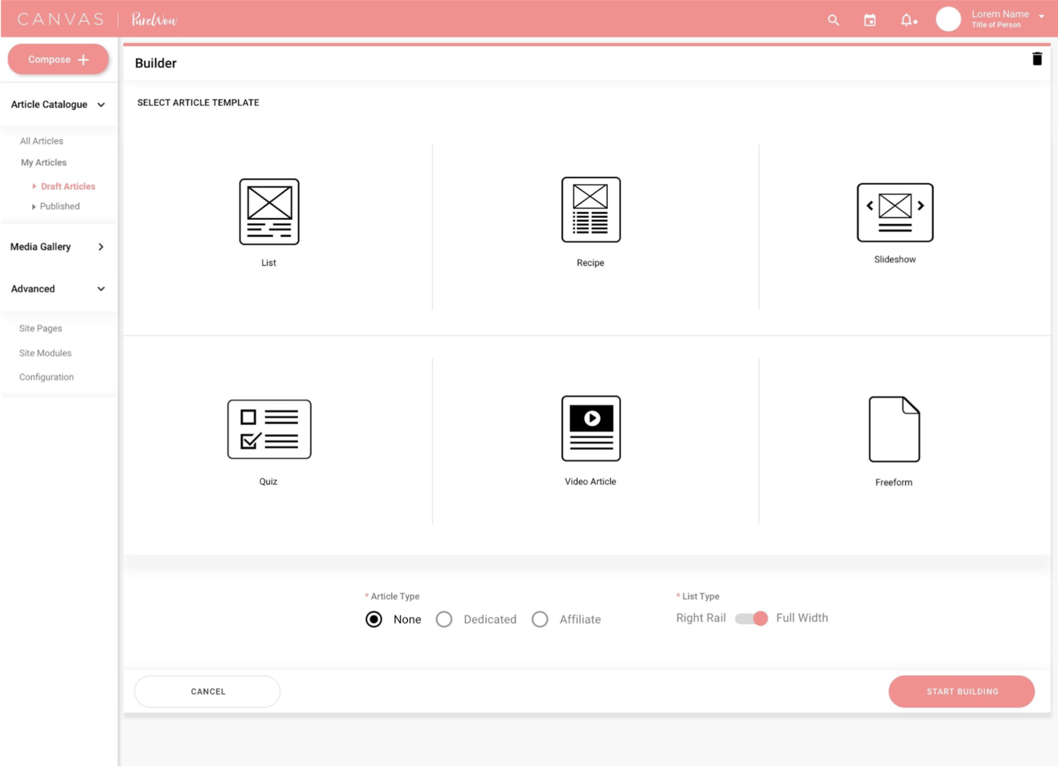This screenshot has width=1058, height=769.
Task: Select the Freeform blank page icon
Action: point(894,429)
